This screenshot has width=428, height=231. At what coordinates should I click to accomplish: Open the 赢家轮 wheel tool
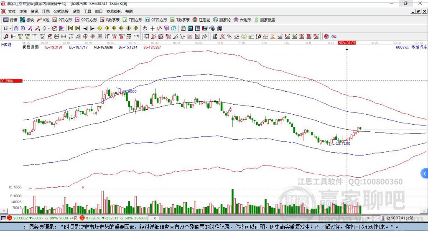click(222, 20)
